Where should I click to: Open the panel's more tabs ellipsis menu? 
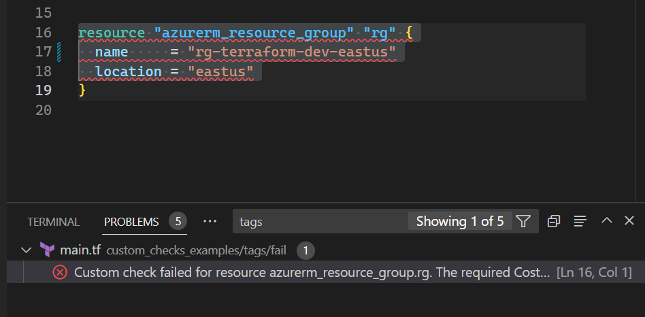(210, 221)
